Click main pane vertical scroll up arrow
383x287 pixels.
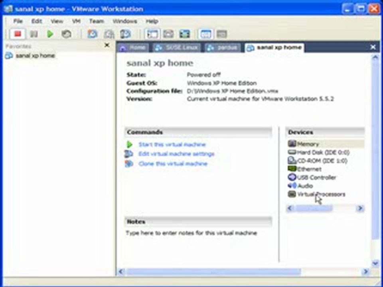(x=375, y=57)
